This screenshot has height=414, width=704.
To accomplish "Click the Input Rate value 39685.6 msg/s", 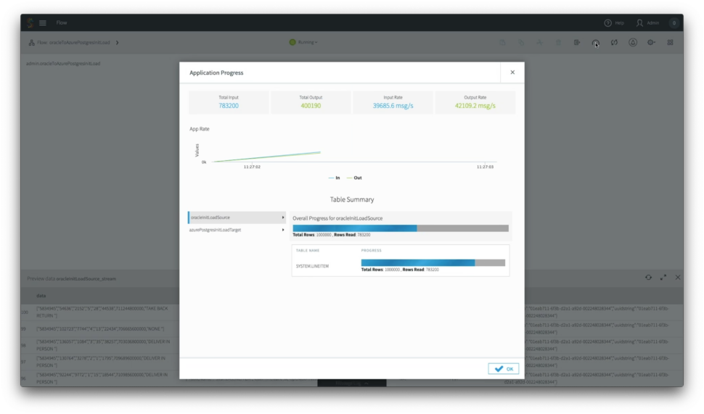I will point(393,106).
